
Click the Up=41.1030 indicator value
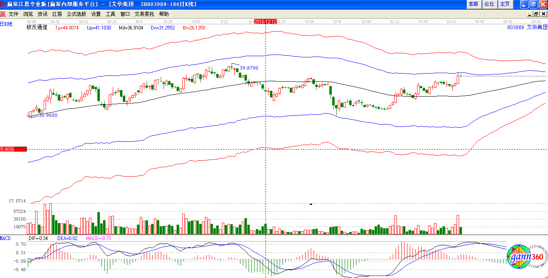point(99,28)
